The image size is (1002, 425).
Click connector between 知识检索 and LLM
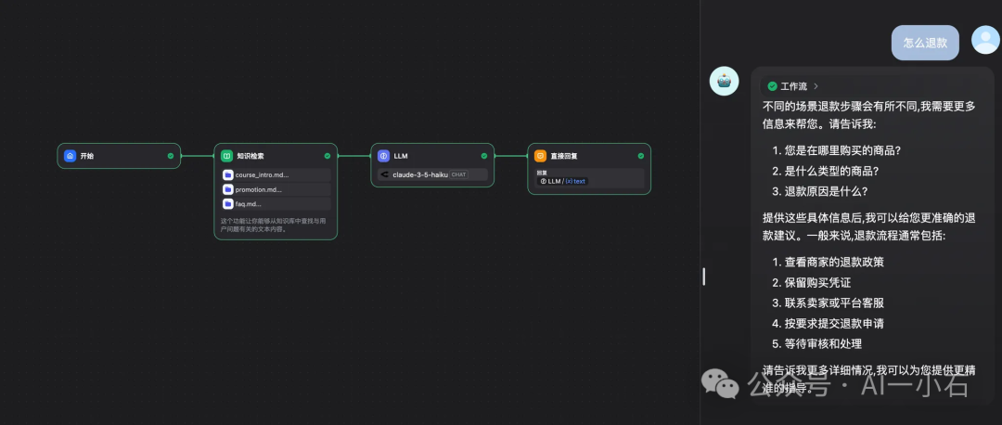coord(354,156)
